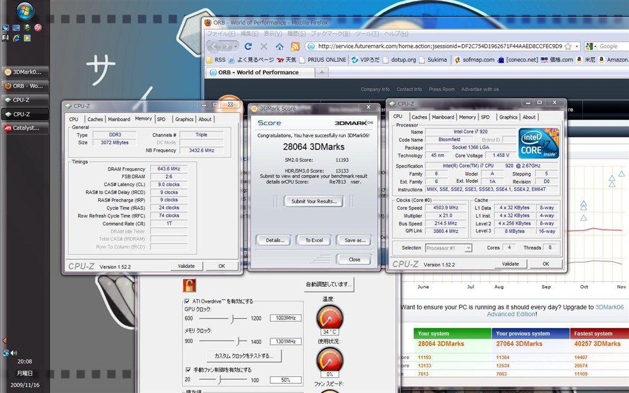This screenshot has height=393, width=629.
Task: Click the To Excel button
Action: coord(314,240)
